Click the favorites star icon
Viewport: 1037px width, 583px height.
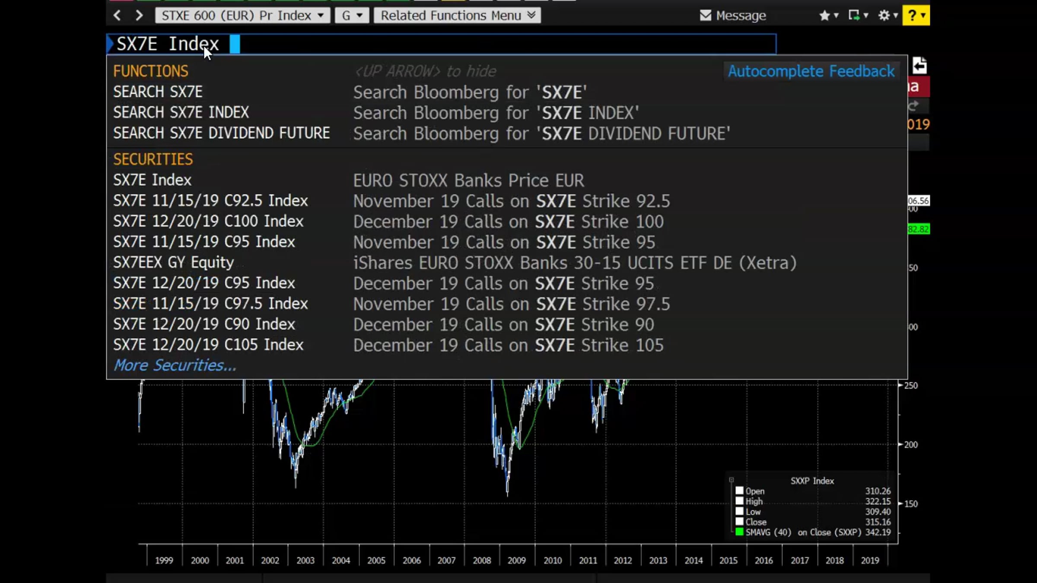(824, 16)
